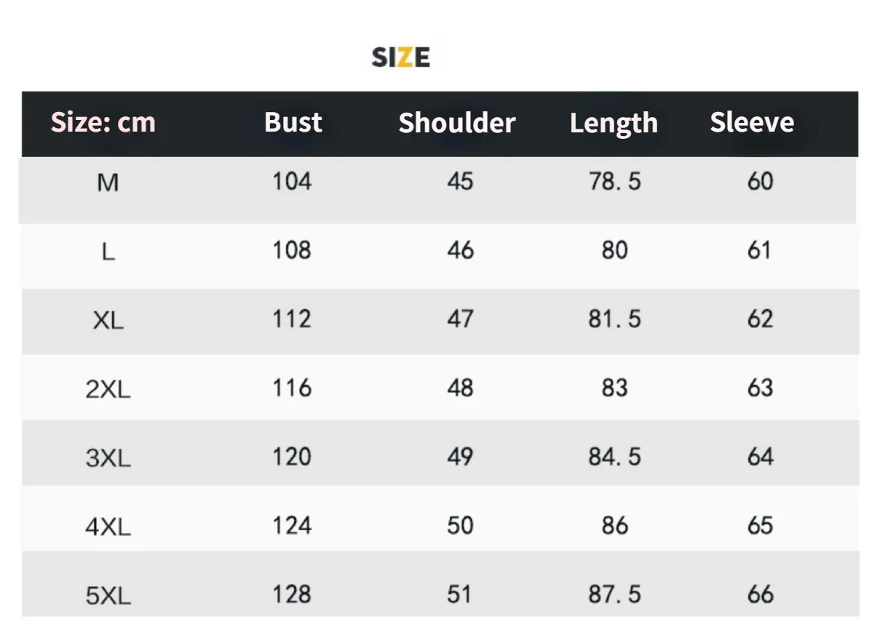Click the sleeve value 63
The height and width of the screenshot is (640, 877).
tap(760, 388)
